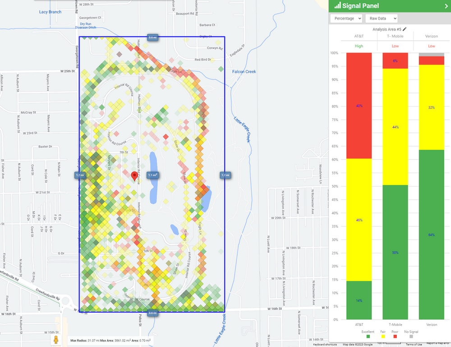Click the Fair yellow legend swatch
The width and height of the screenshot is (451, 347).
coord(383,336)
